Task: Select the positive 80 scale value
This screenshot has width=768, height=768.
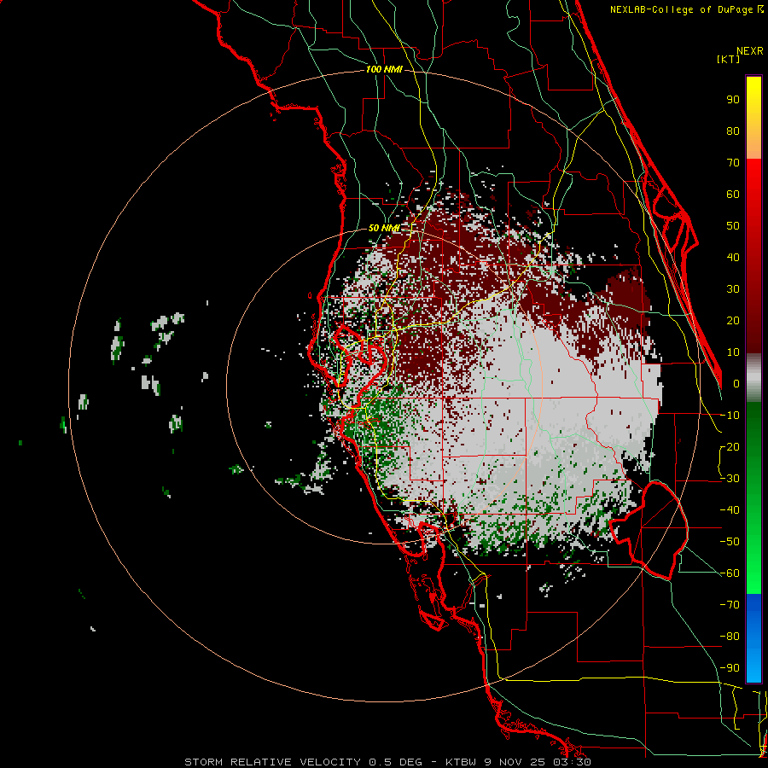Action: click(x=733, y=131)
